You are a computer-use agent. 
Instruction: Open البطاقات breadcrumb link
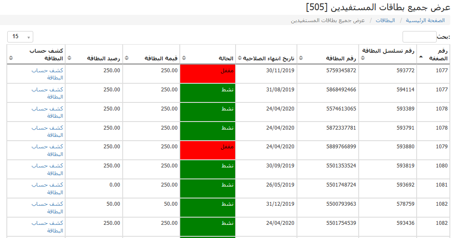point(385,20)
